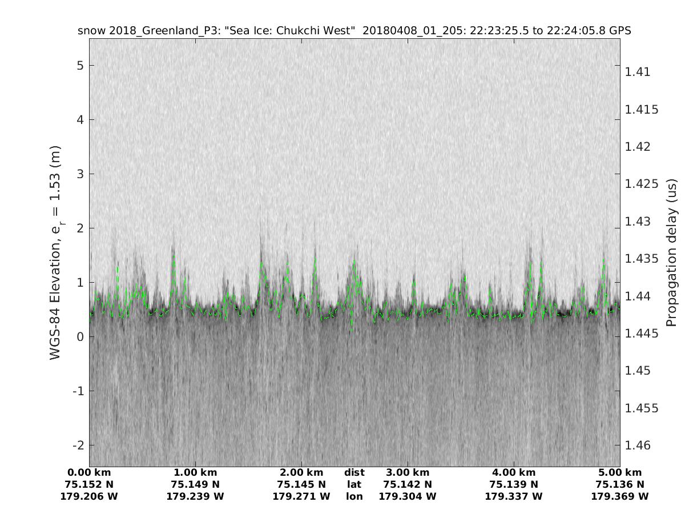Click the WGS-84 Elevation y-axis label

[55, 252]
